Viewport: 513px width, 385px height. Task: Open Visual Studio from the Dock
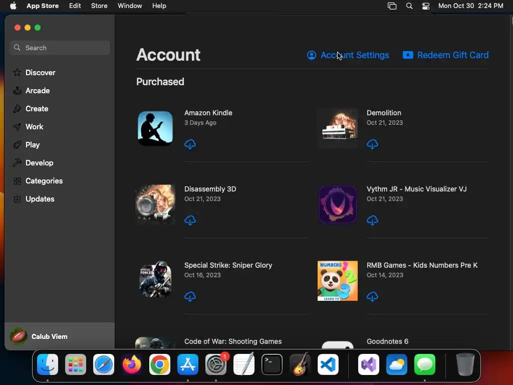(369, 364)
